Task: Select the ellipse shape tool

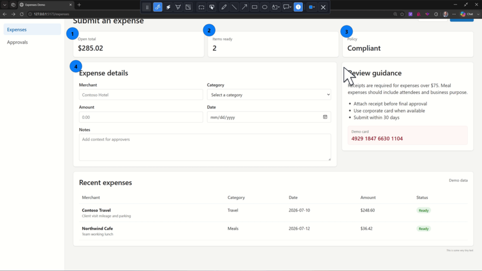Action: [265, 7]
